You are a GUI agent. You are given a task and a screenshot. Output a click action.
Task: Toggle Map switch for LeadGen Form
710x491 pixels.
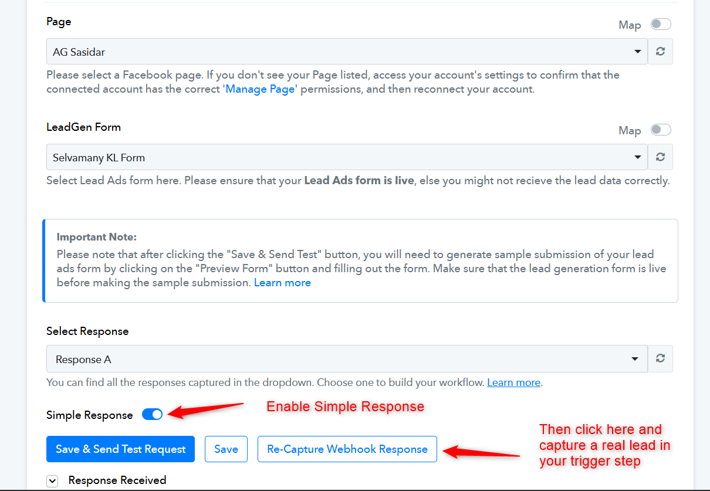[661, 130]
